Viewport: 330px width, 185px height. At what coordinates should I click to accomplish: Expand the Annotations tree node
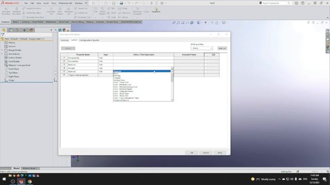click(x=2, y=54)
